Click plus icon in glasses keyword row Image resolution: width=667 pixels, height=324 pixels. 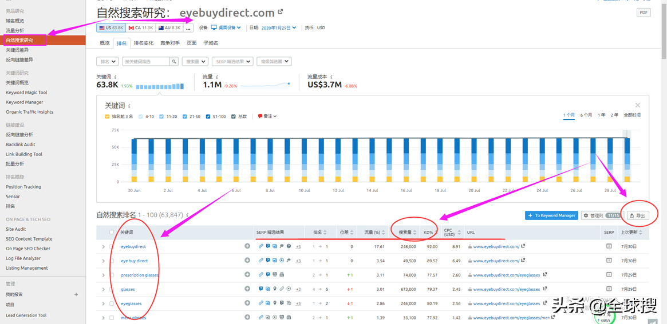tap(247, 289)
